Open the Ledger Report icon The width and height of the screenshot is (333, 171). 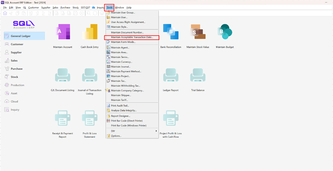tap(171, 76)
